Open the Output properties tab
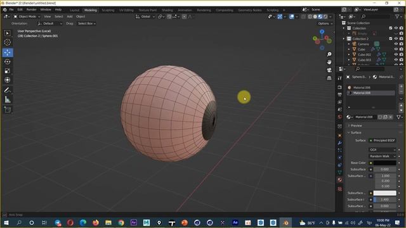Viewport: 406px width, 228px height. pos(340,94)
